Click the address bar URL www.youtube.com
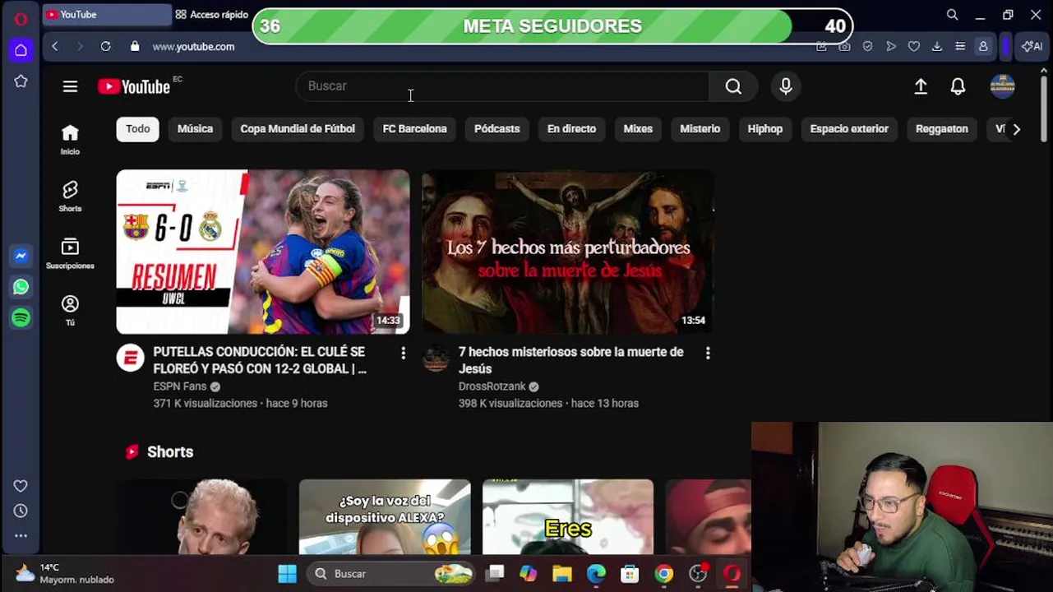The image size is (1053, 592). [x=193, y=47]
